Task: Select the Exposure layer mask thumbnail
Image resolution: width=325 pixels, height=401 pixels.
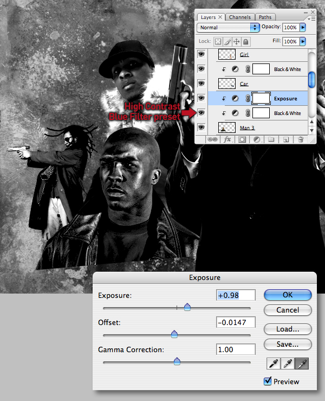Action: (x=261, y=98)
